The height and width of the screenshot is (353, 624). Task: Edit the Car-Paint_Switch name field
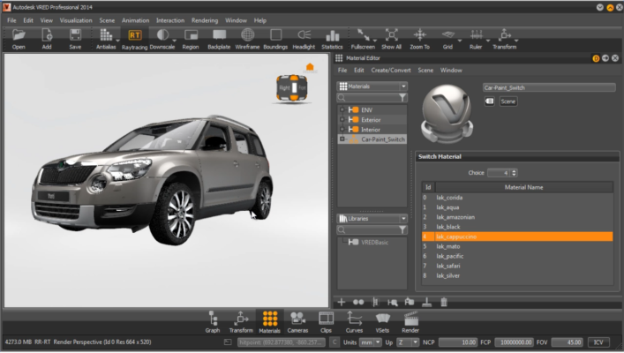coord(549,87)
